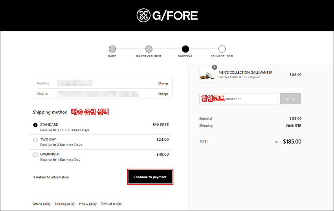Open the Terms of service link
Viewport: 334px width, 211px height.
[111, 204]
